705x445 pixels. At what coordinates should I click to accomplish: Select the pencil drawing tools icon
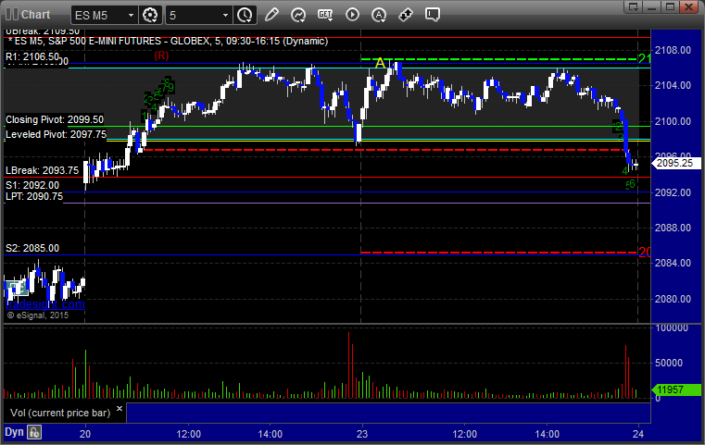(271, 15)
